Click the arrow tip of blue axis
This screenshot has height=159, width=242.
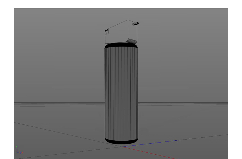(x=176, y=140)
